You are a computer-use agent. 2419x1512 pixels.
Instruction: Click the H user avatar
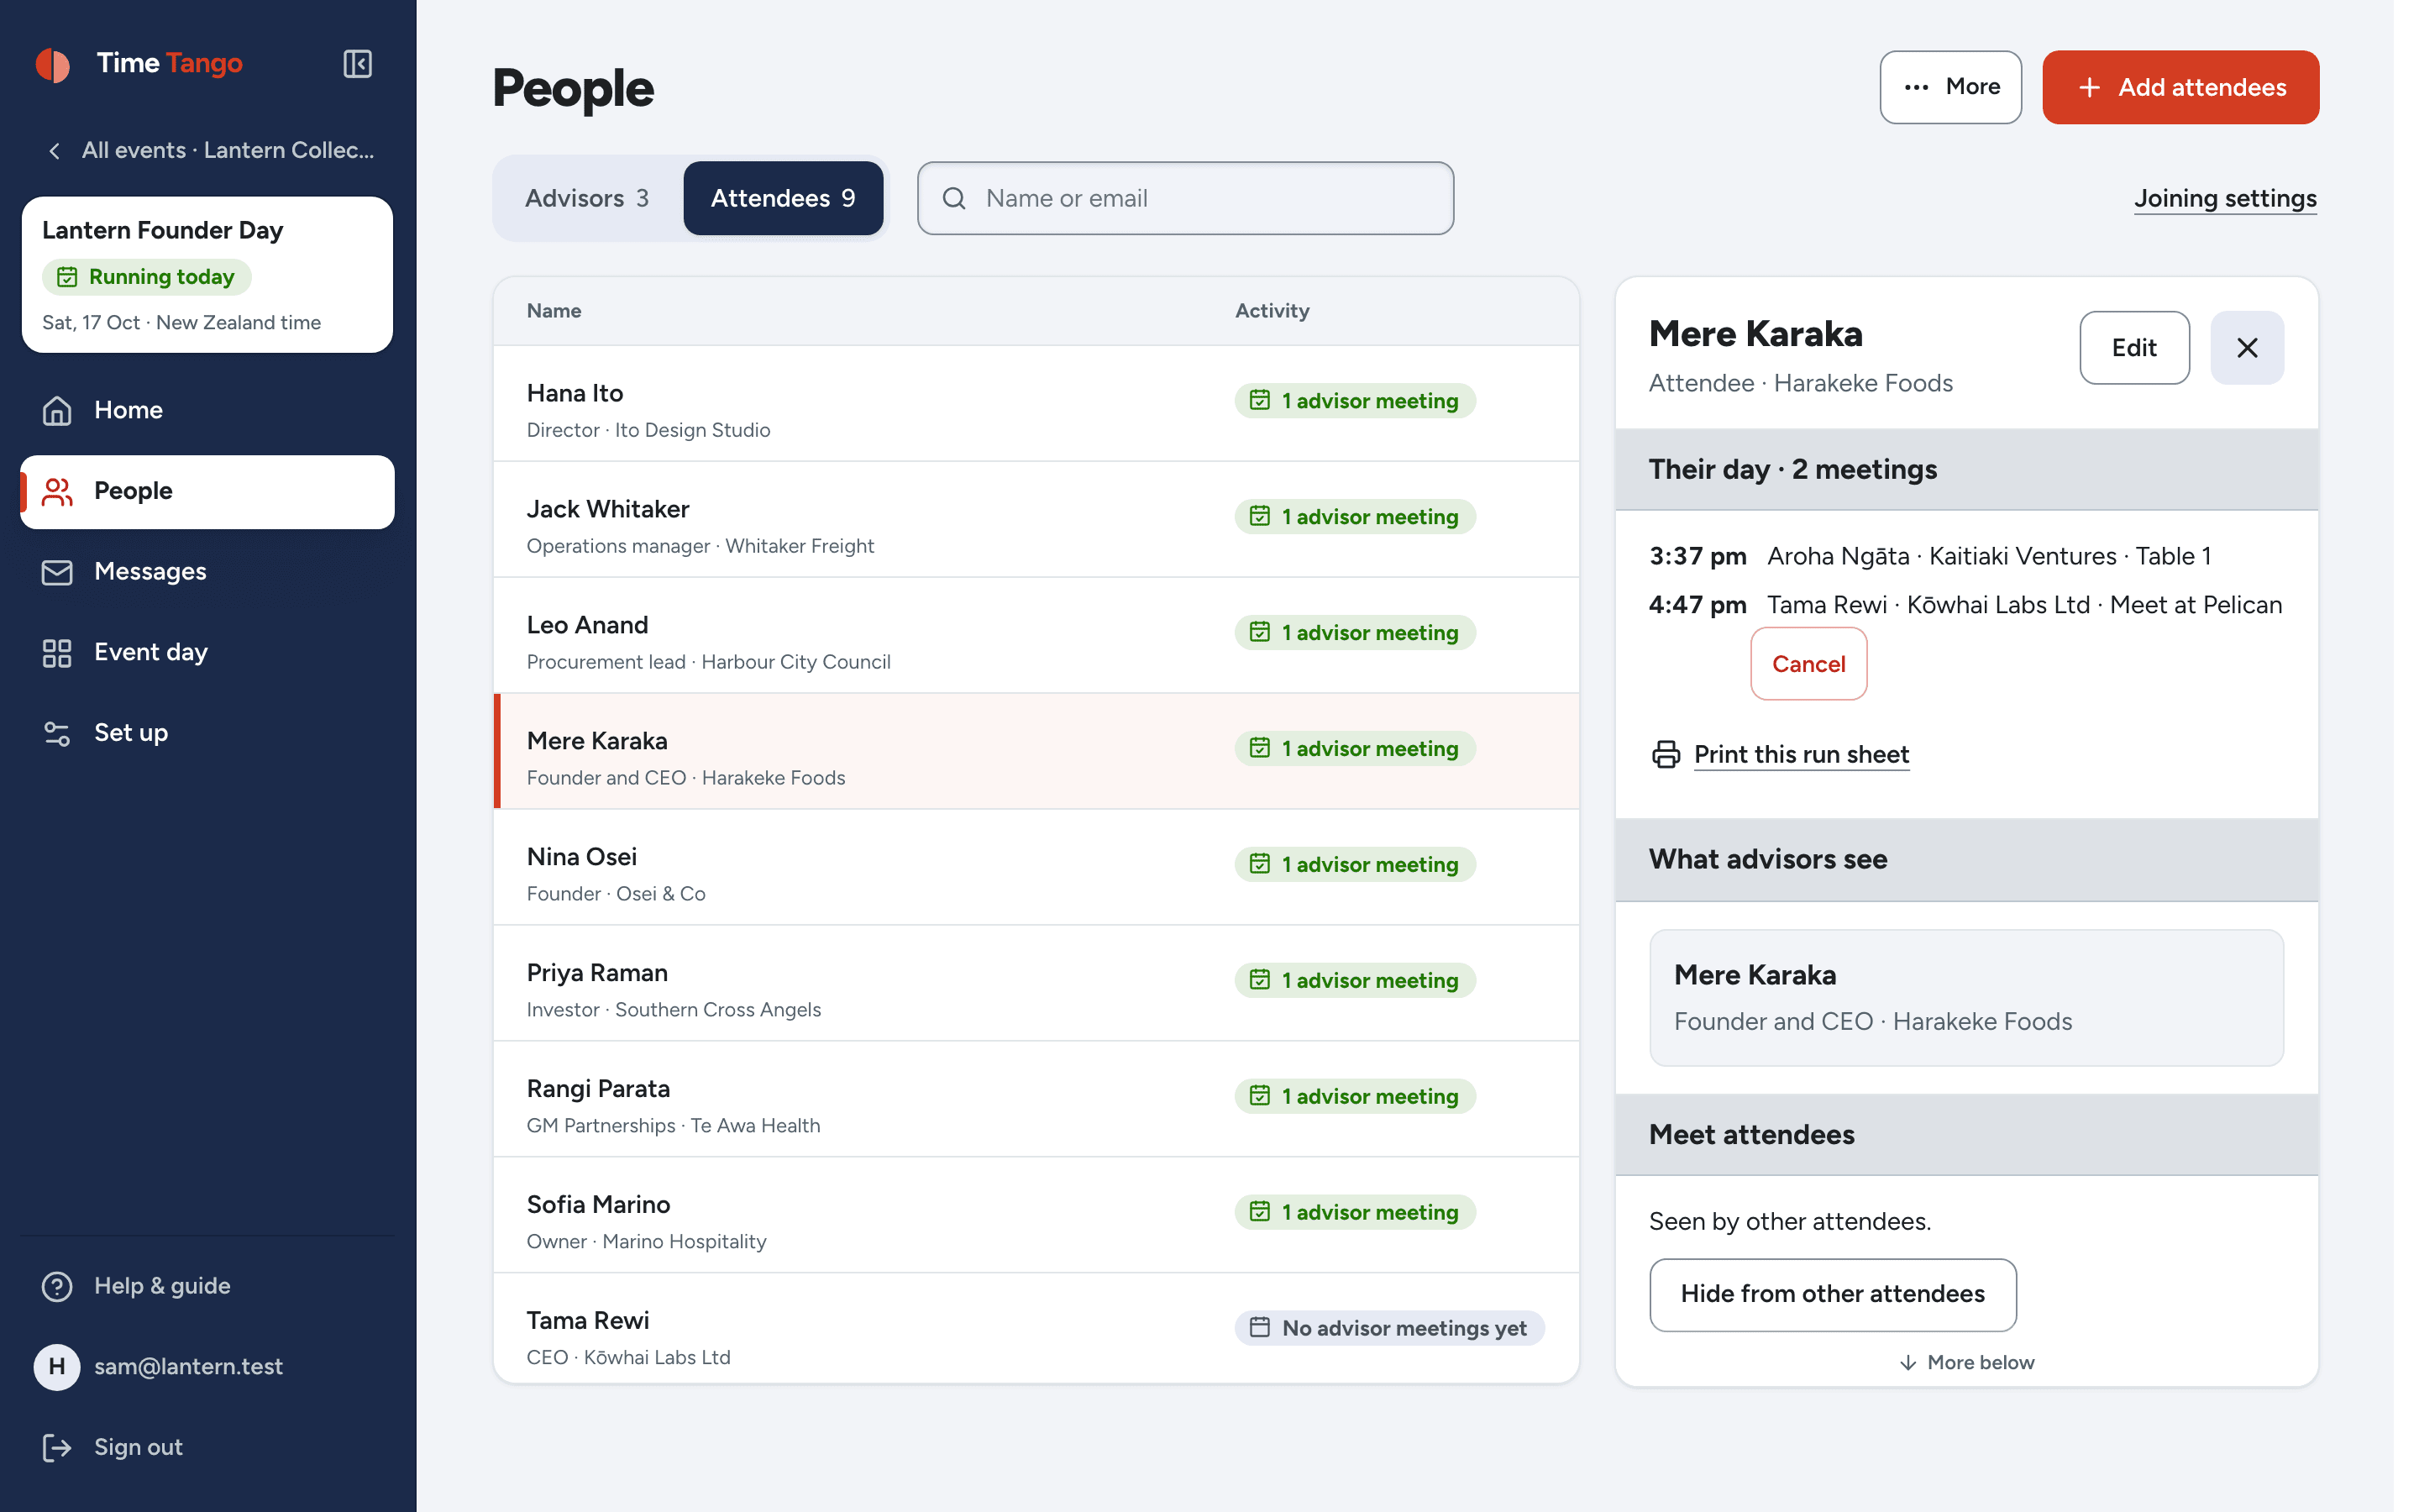pos(57,1366)
